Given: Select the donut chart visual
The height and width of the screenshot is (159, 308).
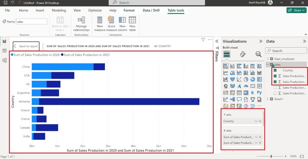Looking at the screenshot, I should pos(253,79).
